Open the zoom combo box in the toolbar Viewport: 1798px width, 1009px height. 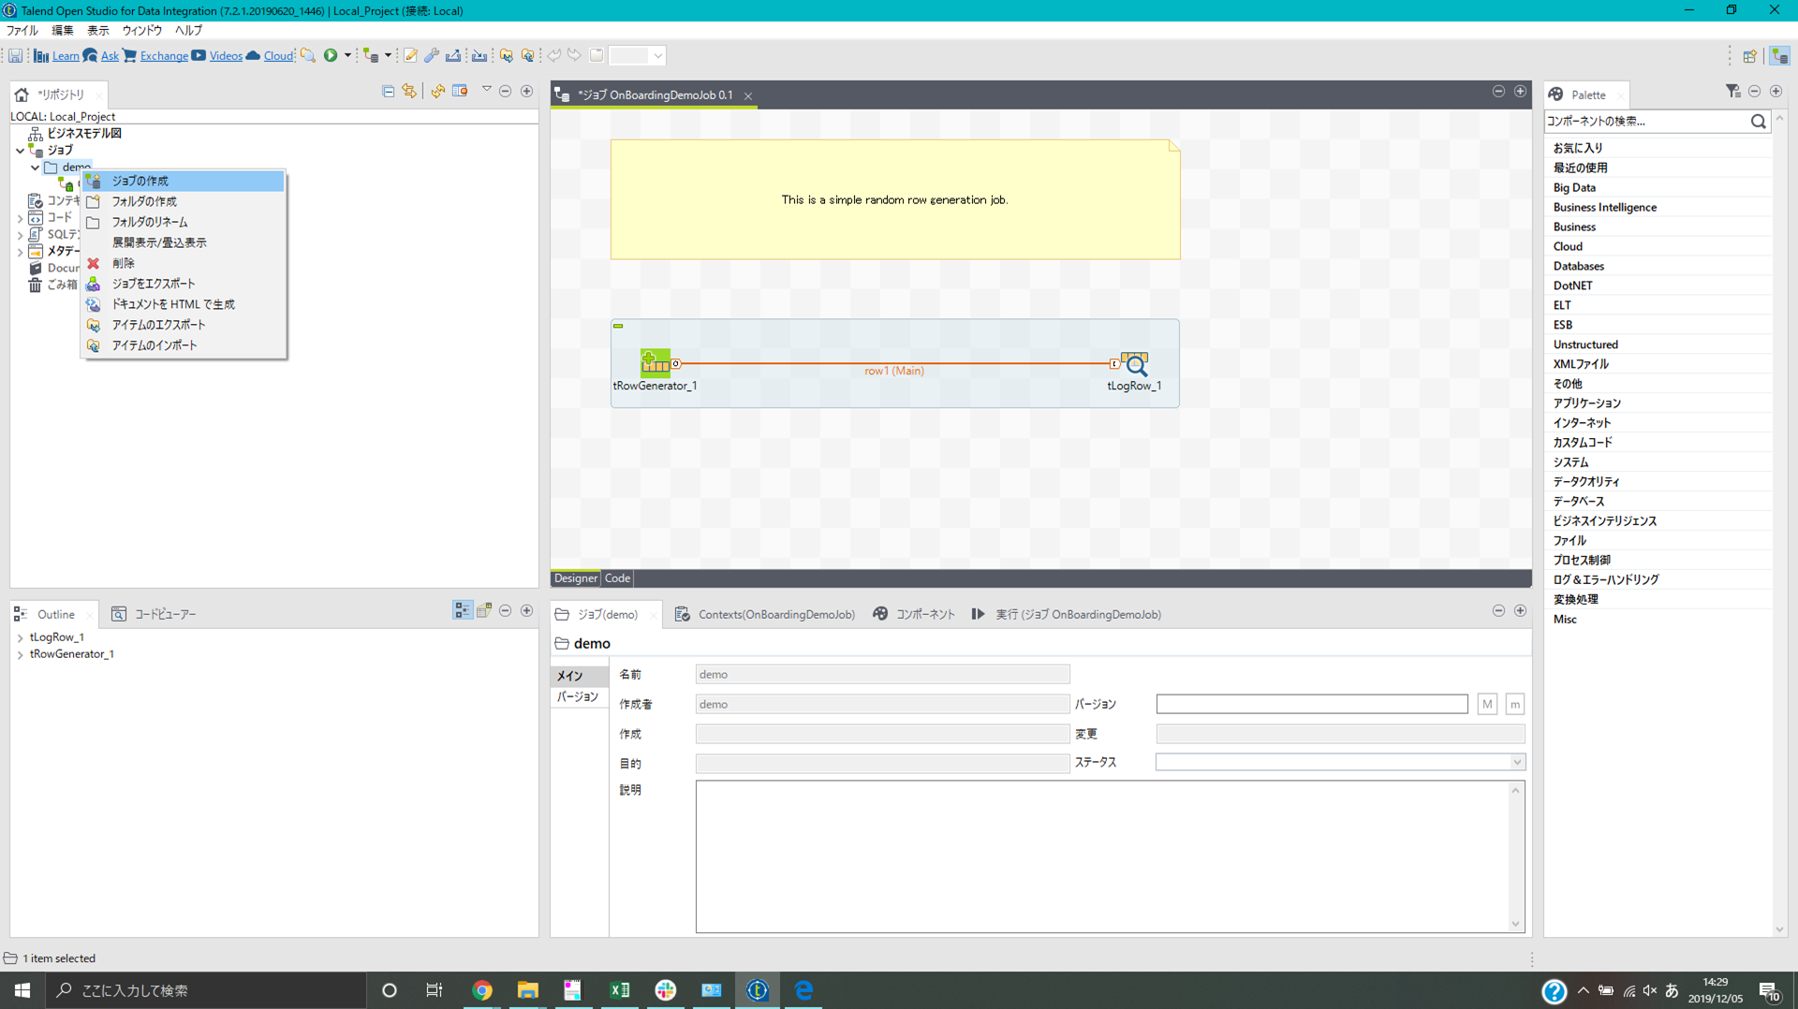637,56
